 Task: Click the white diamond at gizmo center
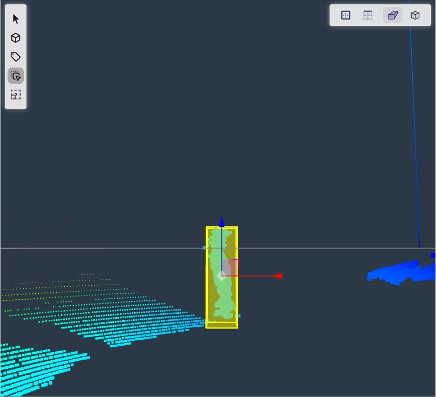coord(222,276)
